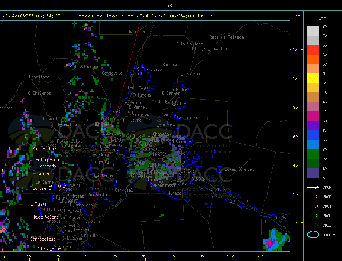Click the orange VBCR arrow icon
This screenshot has height=261, width=342.
[x=313, y=197]
